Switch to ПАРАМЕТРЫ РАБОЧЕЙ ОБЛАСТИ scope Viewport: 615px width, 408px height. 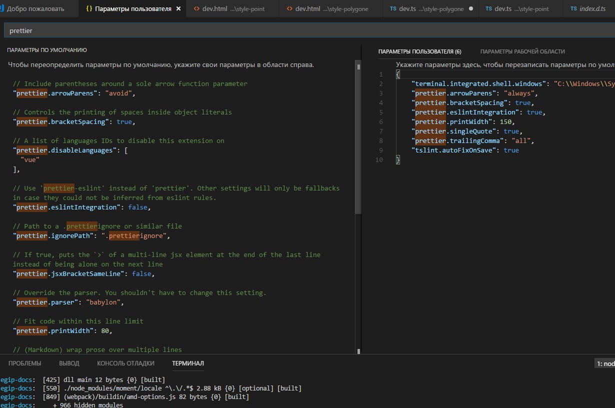522,51
